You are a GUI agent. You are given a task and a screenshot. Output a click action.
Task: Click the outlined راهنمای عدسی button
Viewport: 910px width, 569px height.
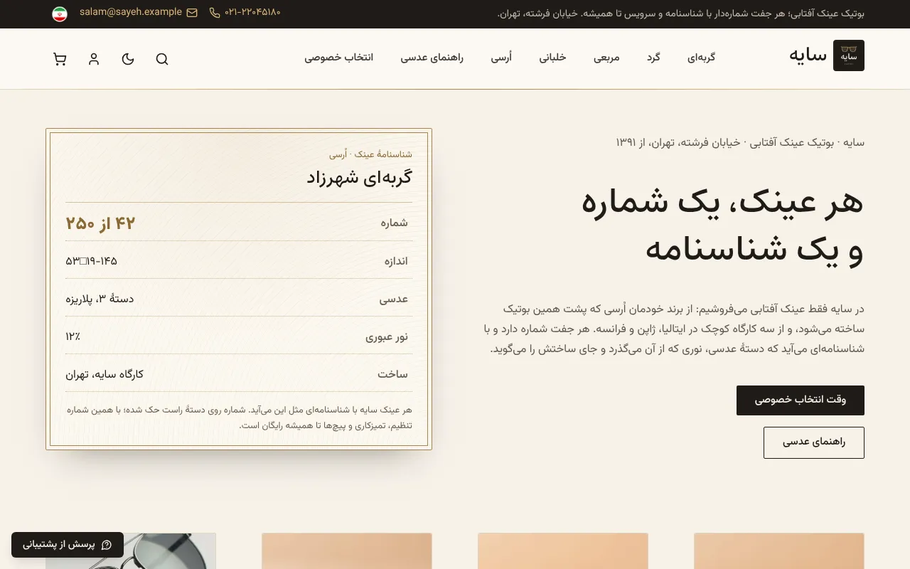[814, 442]
